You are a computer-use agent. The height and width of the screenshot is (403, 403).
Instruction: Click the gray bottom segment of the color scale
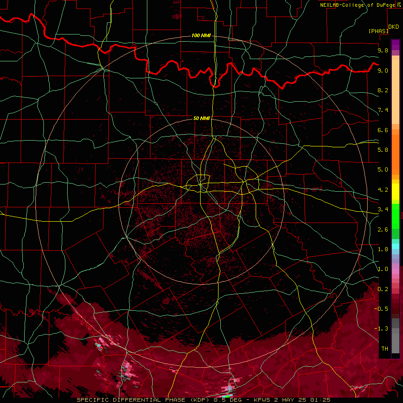395,343
